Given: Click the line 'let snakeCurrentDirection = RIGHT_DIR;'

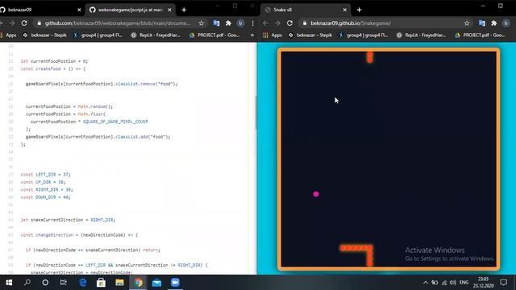Looking at the screenshot, I should pos(68,220).
